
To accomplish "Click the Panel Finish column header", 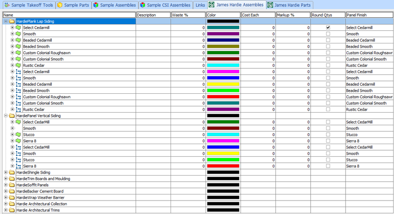I will [x=370, y=15].
